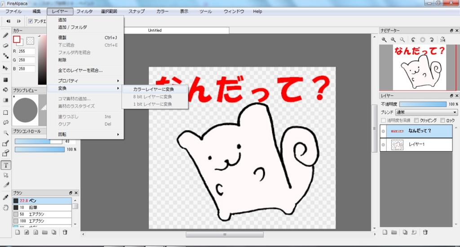Click the R value field 255
Viewport: 460px width, 247px height.
[27, 51]
